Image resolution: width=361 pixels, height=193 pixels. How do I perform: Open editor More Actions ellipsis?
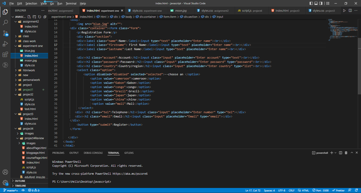click(x=356, y=11)
